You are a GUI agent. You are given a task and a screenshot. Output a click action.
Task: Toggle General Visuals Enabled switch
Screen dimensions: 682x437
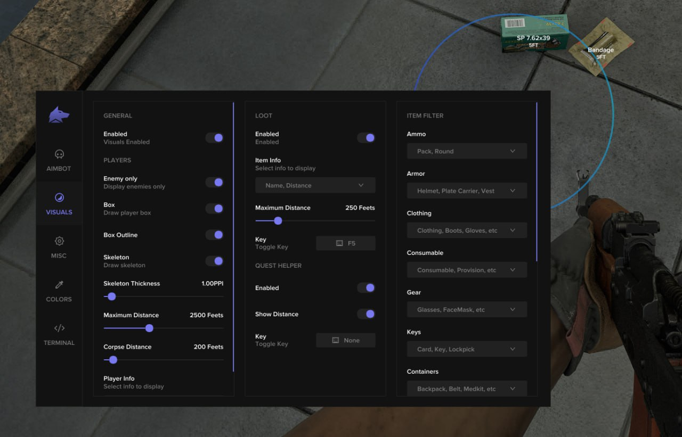click(x=215, y=138)
